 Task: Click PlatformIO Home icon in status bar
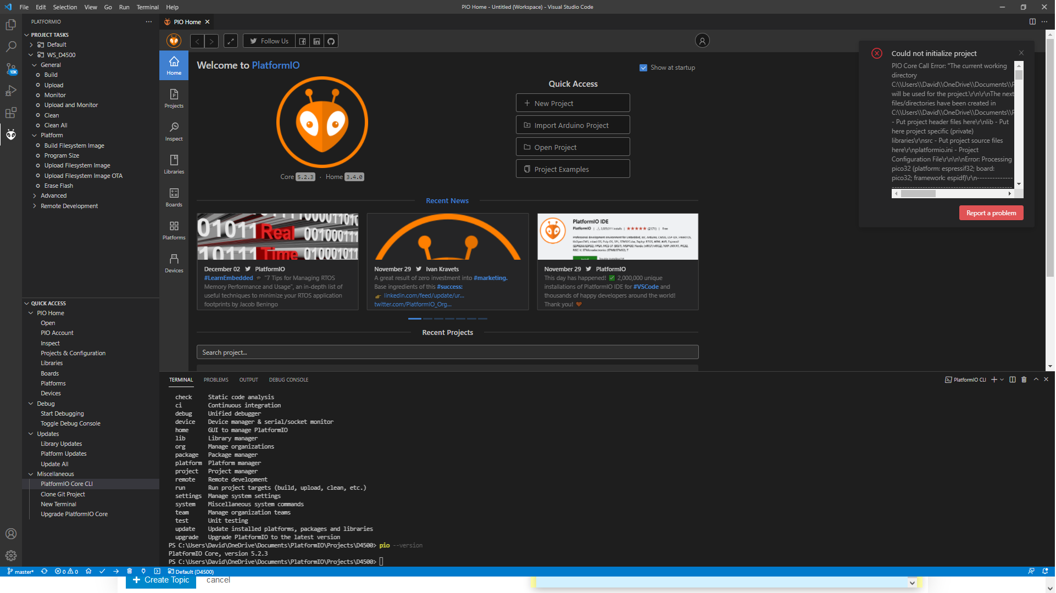point(88,571)
